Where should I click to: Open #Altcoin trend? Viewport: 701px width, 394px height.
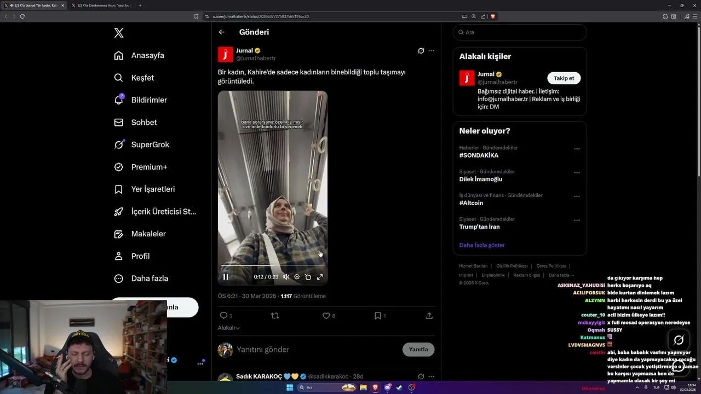pos(471,203)
